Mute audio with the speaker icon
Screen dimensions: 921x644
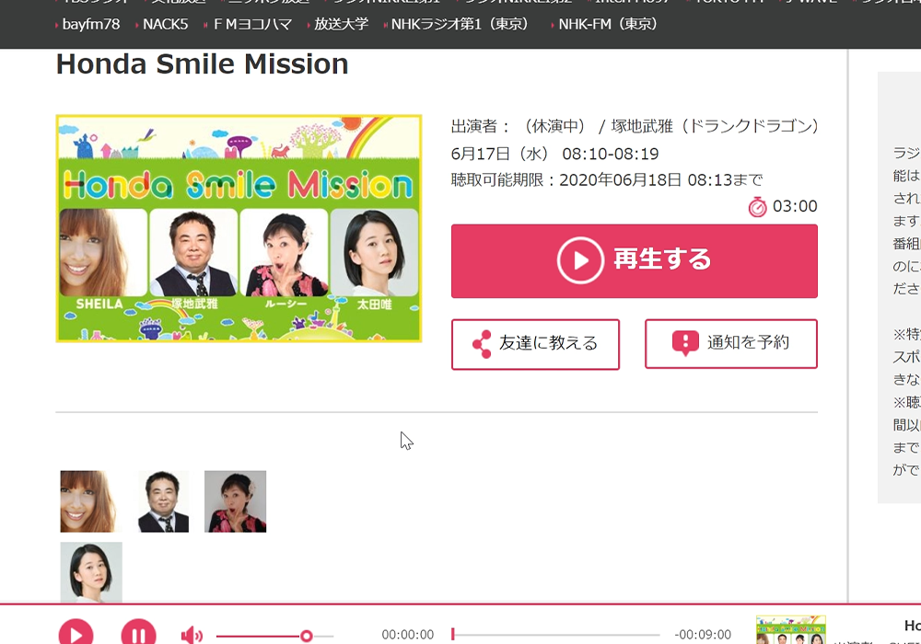coord(192,635)
